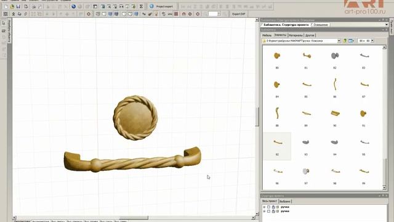Switch to the 'Освещение' panel tab
Image resolution: width=394 pixels, height=222 pixels.
[320, 25]
